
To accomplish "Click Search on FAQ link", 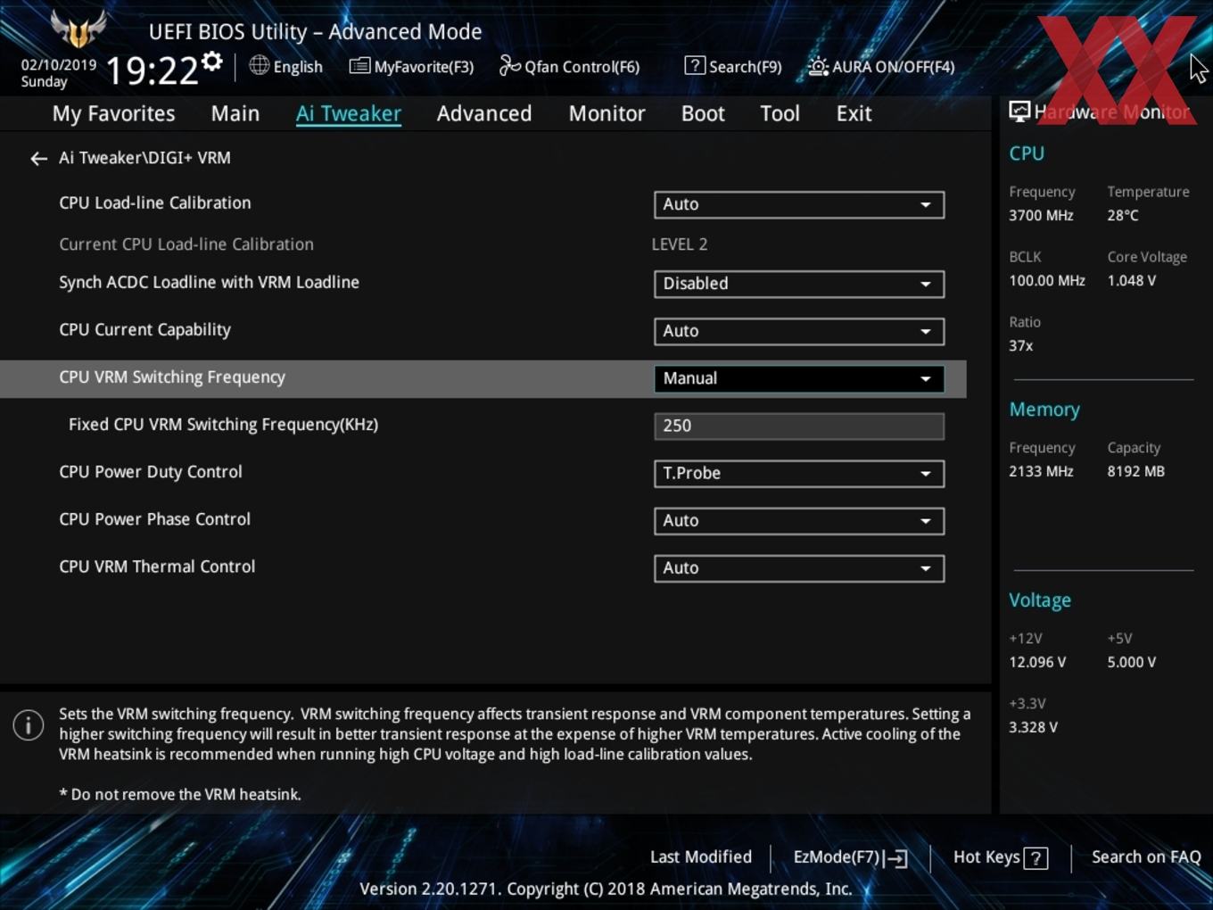I will point(1146,857).
